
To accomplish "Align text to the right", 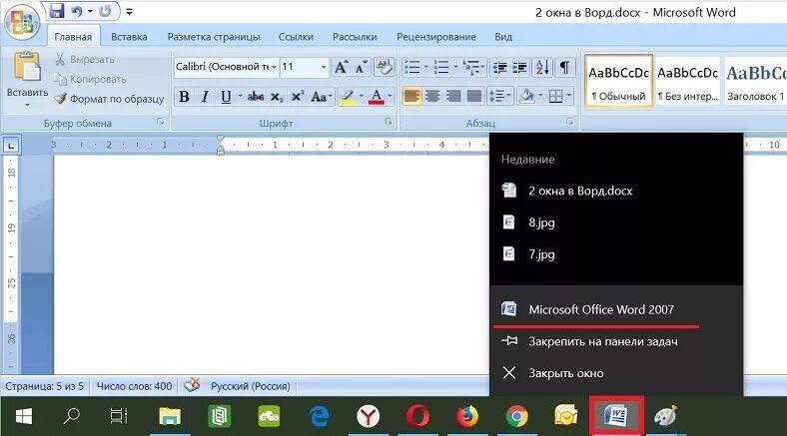I will (453, 95).
